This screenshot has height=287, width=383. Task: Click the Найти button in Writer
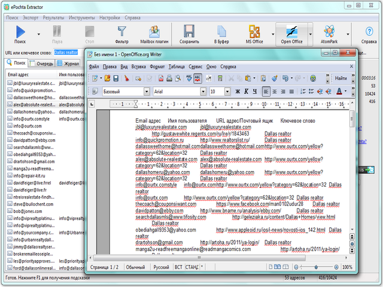[x=341, y=78]
